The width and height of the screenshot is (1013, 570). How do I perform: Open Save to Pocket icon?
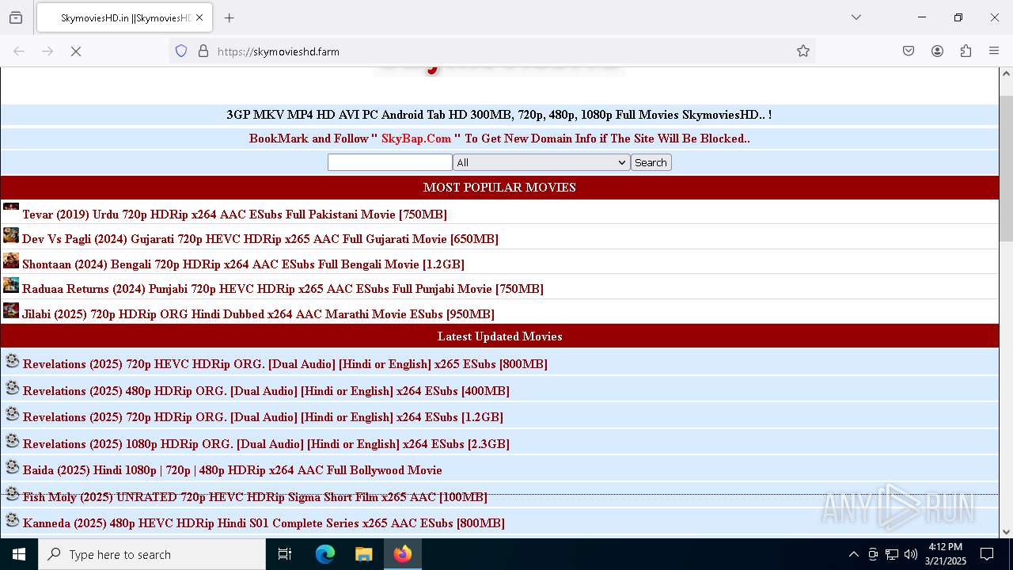909,51
